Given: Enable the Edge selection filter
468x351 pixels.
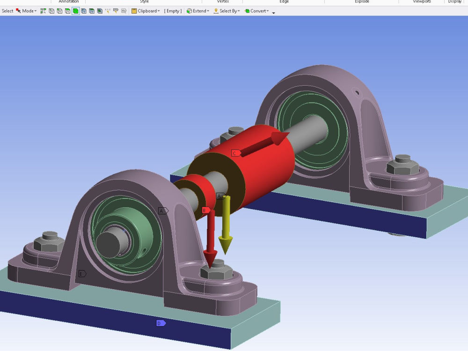Looking at the screenshot, I should [x=59, y=11].
